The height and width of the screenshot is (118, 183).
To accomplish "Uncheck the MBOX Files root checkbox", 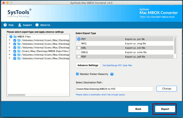I will (x=11, y=37).
